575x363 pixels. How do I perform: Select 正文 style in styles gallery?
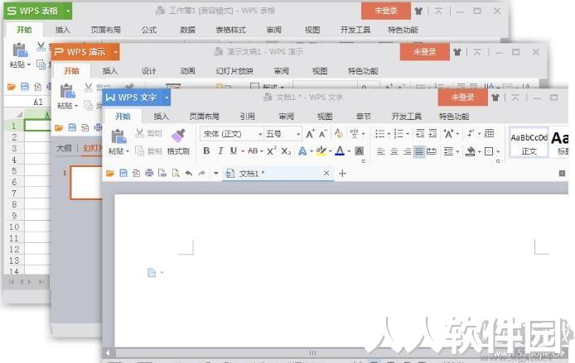(529, 143)
